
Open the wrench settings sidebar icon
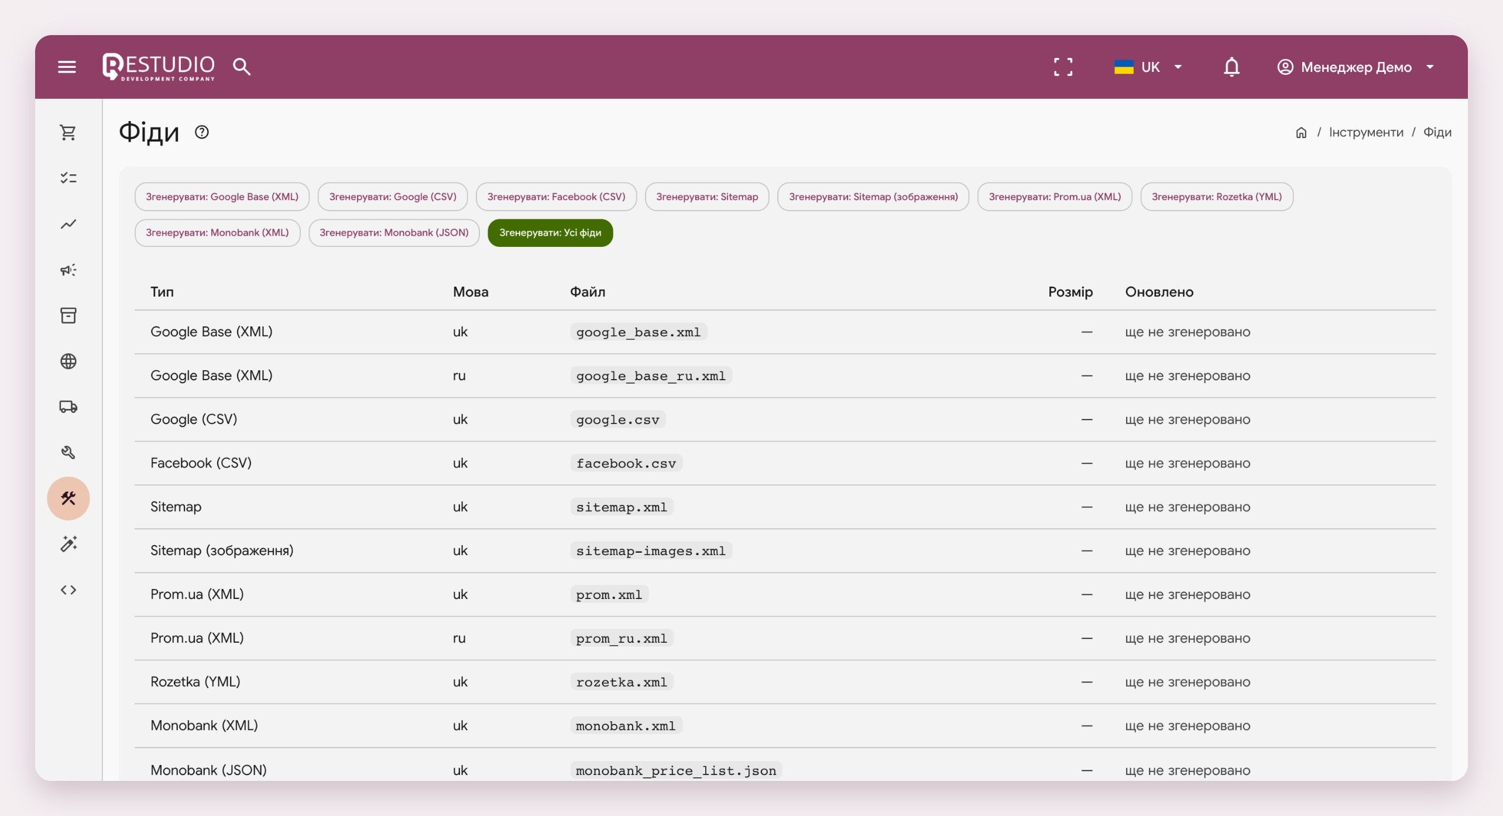click(x=68, y=452)
